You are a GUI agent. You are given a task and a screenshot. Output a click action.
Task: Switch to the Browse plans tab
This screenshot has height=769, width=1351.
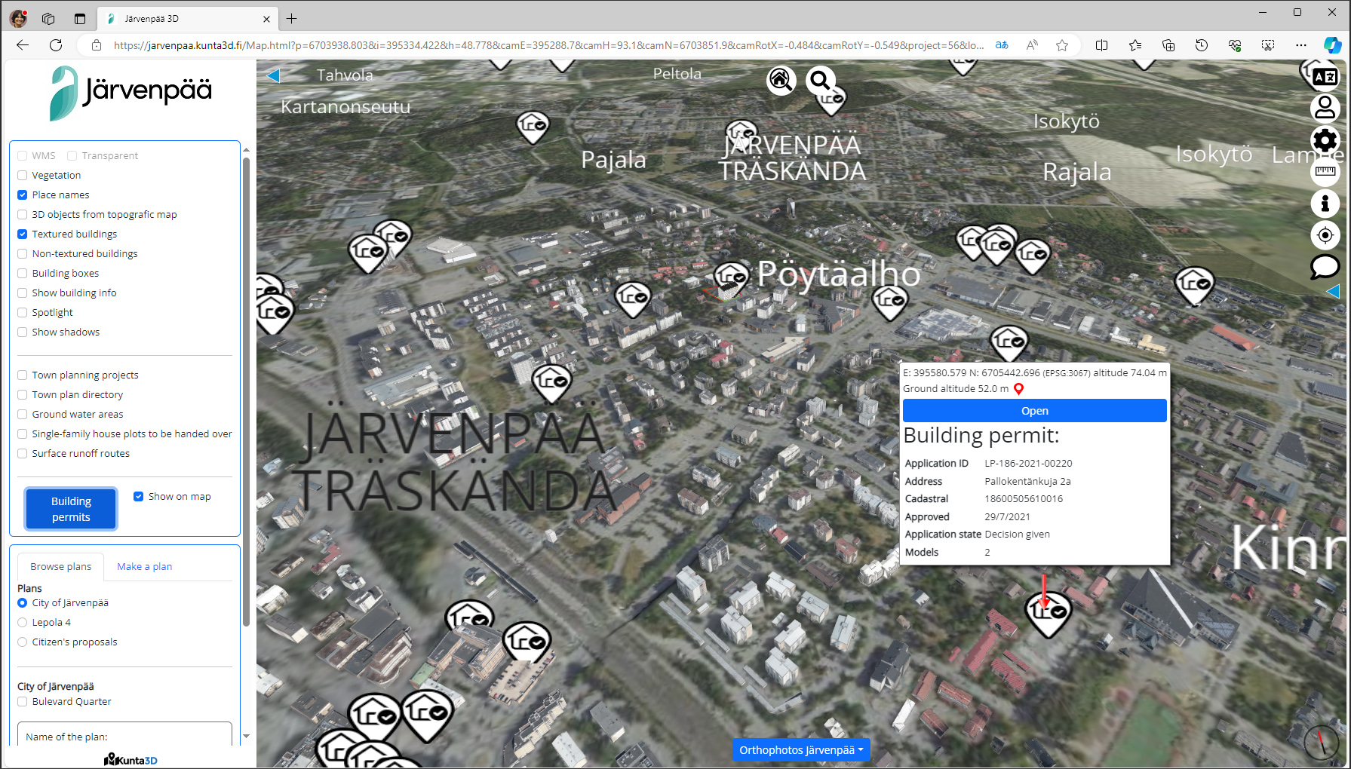pos(60,566)
